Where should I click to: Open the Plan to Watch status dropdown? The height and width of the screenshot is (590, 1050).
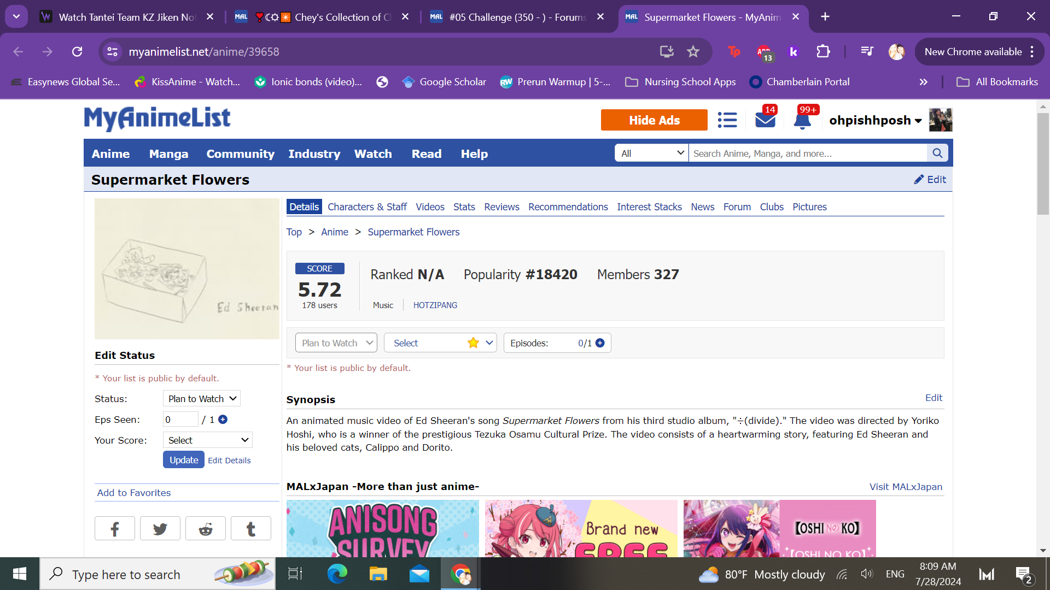click(336, 343)
